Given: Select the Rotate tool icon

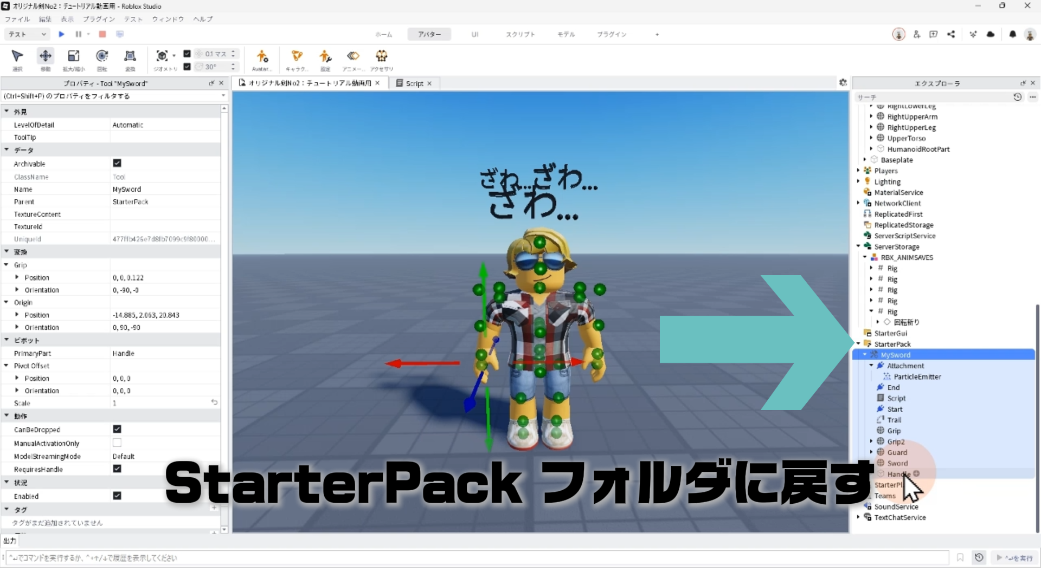Looking at the screenshot, I should (x=102, y=56).
